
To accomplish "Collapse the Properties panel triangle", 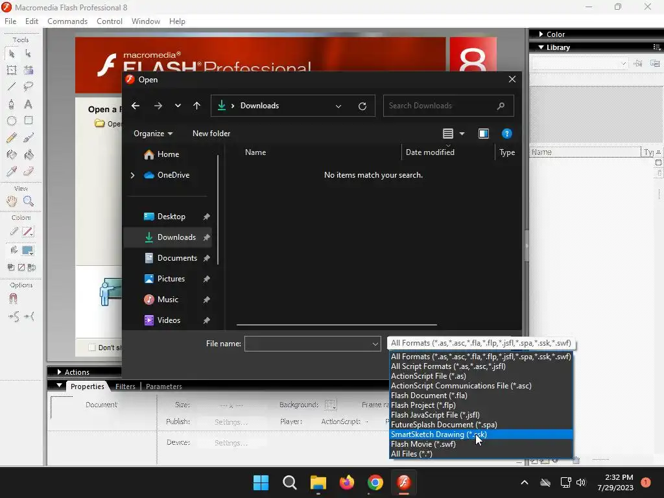I will pos(59,386).
